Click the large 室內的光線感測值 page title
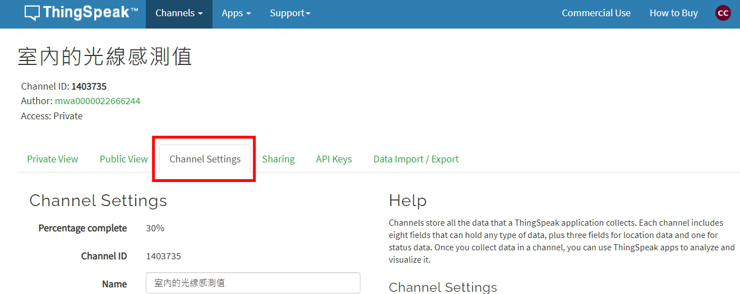The height and width of the screenshot is (294, 740). (105, 57)
